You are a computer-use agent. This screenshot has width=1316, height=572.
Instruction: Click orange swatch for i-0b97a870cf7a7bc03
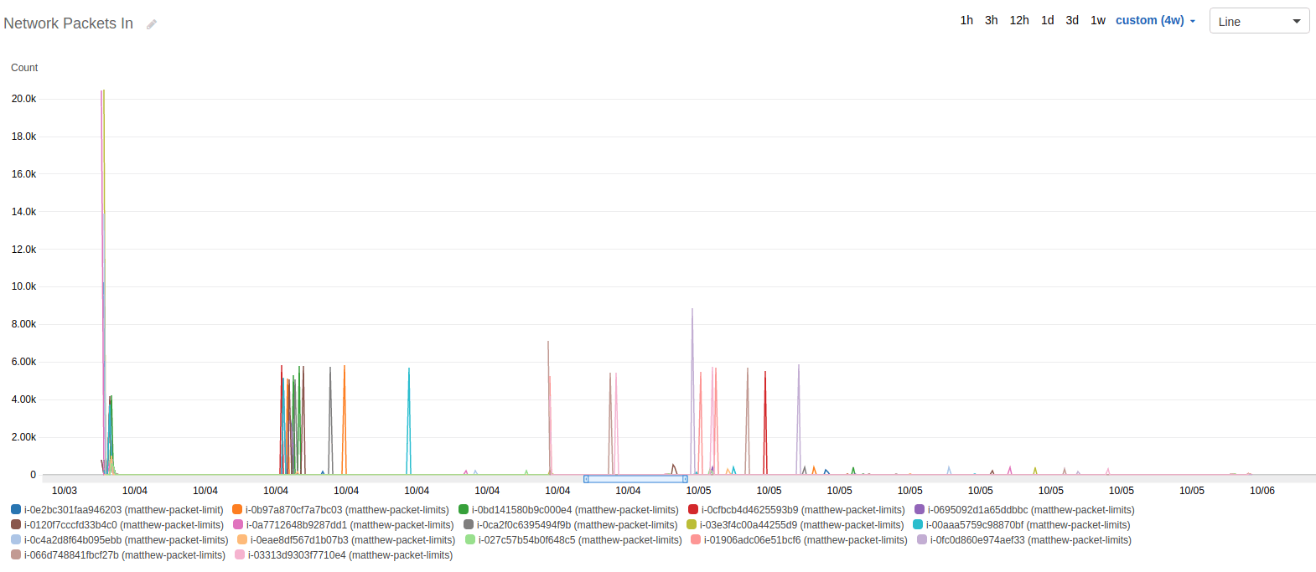[x=237, y=509]
